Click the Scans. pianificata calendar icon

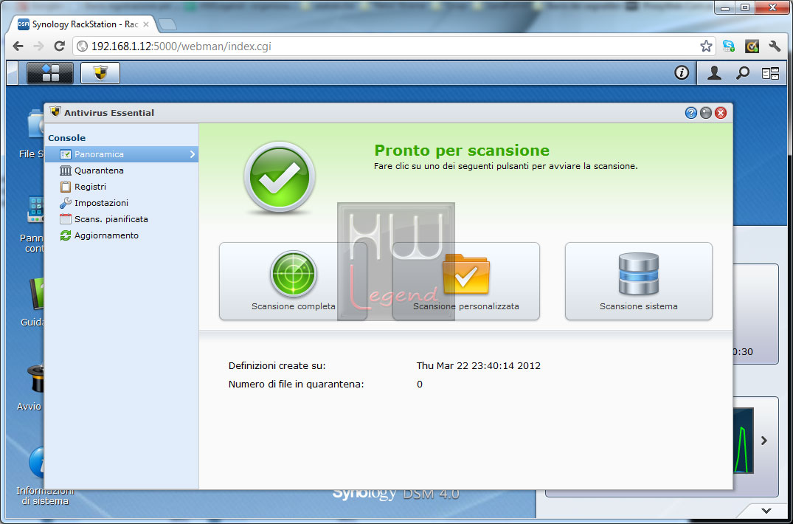coord(65,219)
